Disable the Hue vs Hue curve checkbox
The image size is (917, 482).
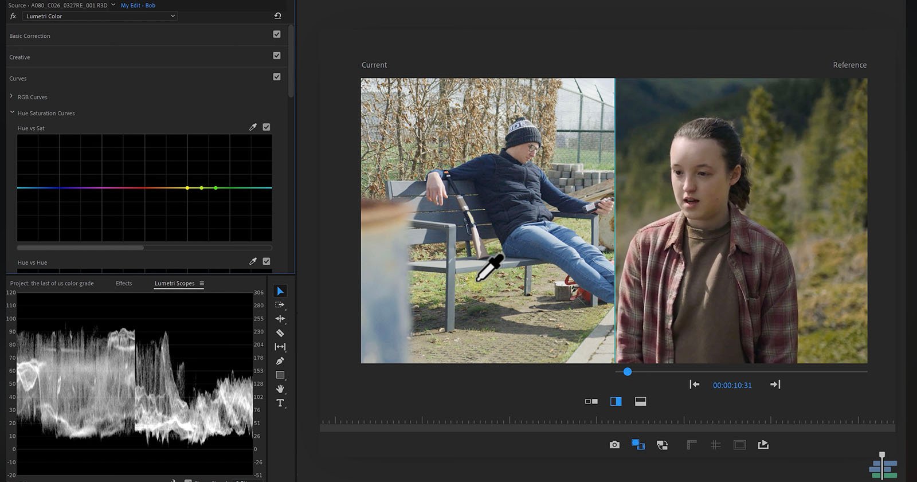click(267, 261)
